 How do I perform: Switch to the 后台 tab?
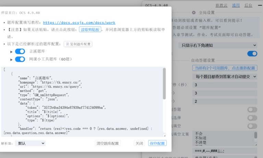[248, 5]
